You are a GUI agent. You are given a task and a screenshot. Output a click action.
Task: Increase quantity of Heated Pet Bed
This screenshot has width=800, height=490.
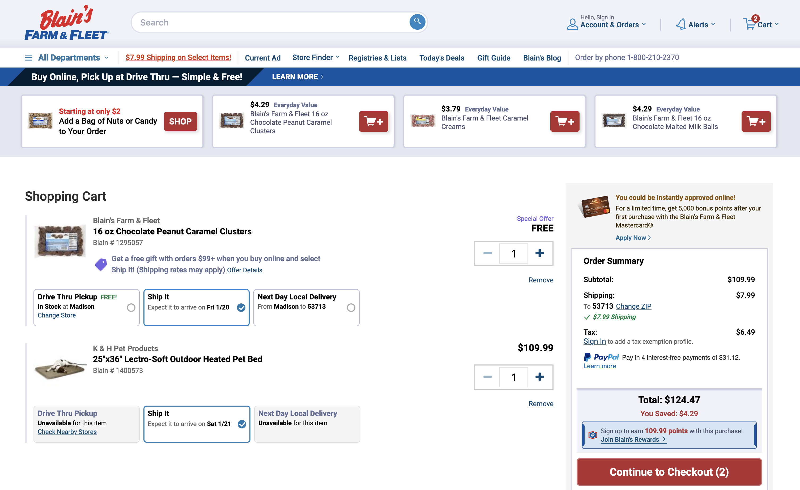point(540,377)
